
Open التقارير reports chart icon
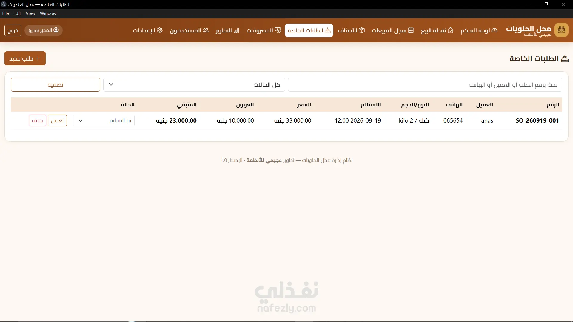[x=236, y=30]
